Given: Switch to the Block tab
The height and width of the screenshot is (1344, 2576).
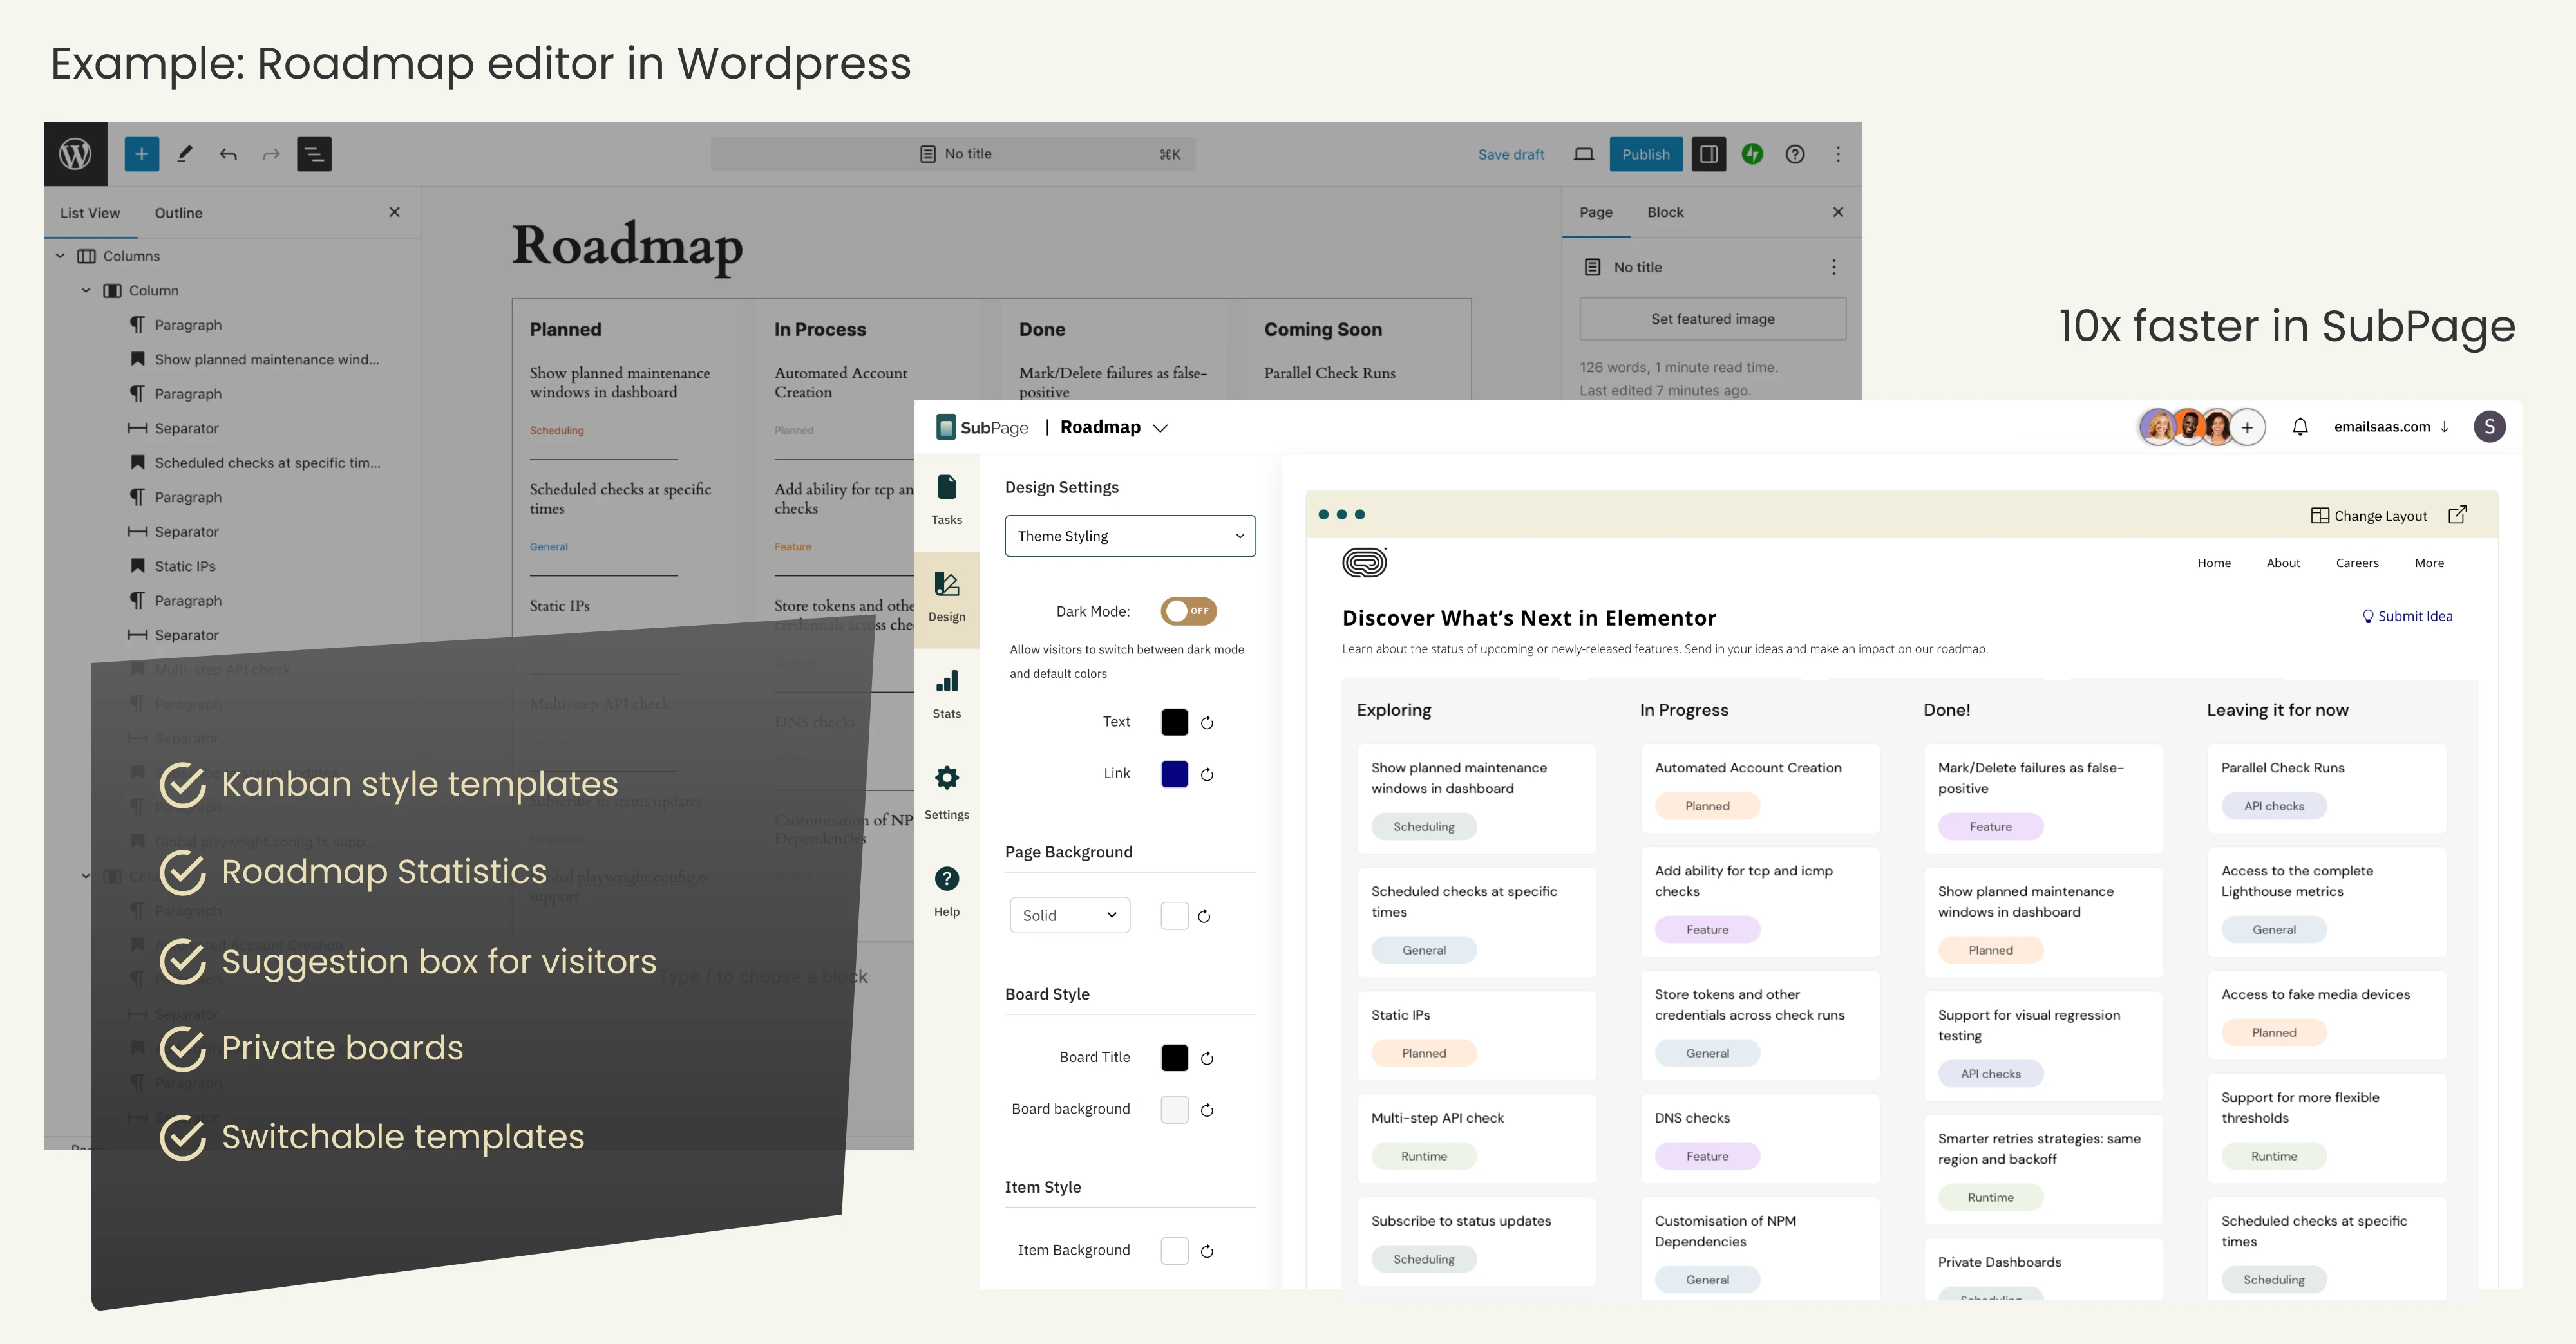Looking at the screenshot, I should tap(1665, 212).
